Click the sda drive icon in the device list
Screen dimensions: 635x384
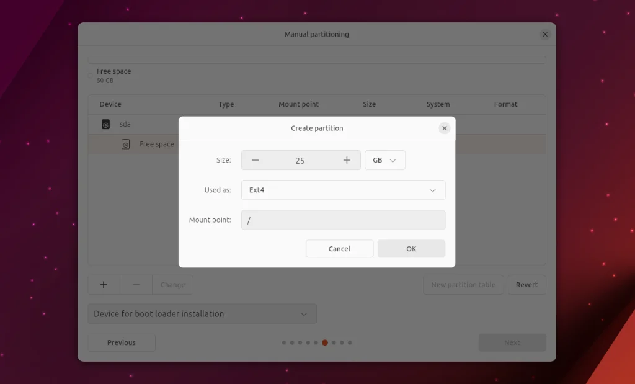(105, 124)
